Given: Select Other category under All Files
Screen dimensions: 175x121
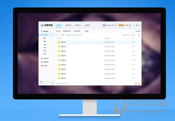Looking at the screenshot, I should [45, 54].
